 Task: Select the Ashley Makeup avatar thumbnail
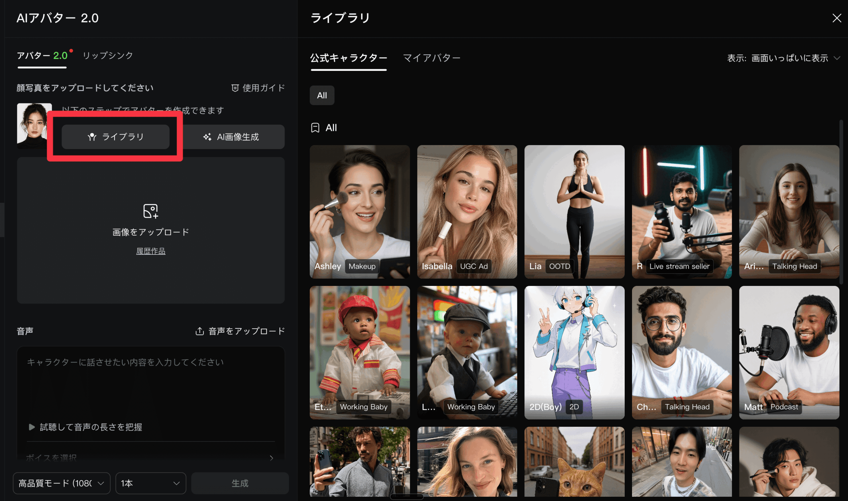tap(359, 212)
